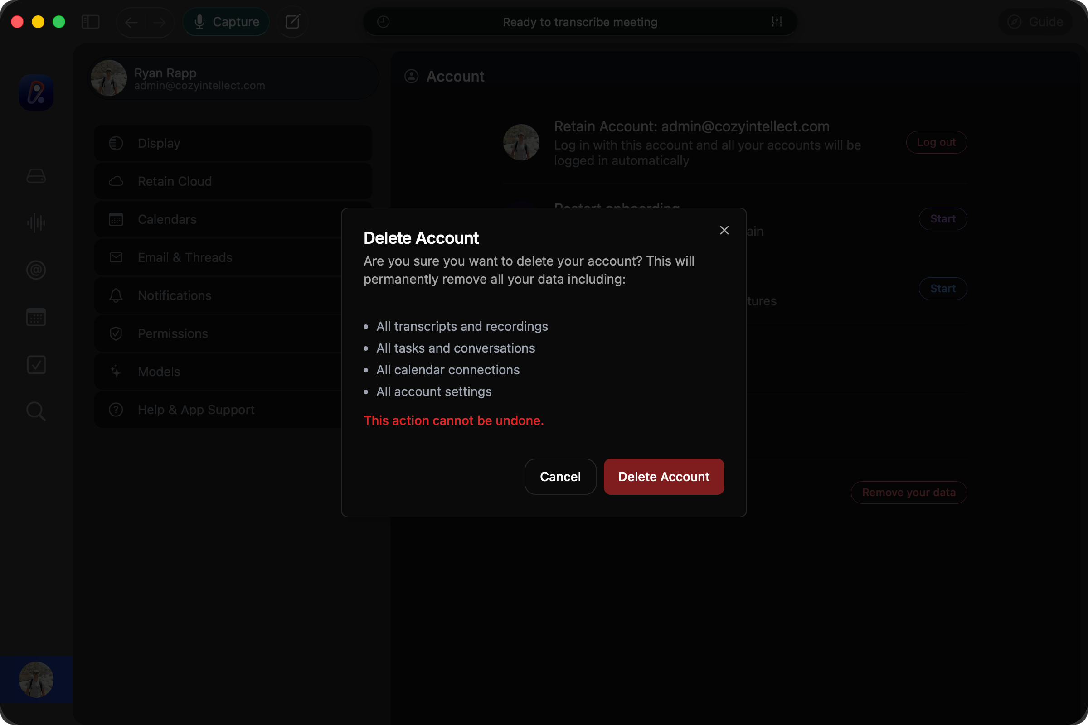
Task: Open the mentions at-sign sidebar icon
Action: point(36,270)
